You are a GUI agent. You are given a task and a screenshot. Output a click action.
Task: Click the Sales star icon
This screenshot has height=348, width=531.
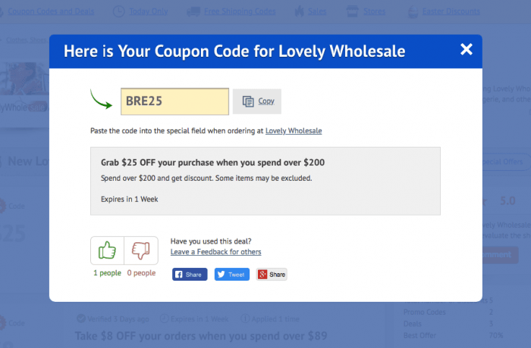tap(300, 11)
